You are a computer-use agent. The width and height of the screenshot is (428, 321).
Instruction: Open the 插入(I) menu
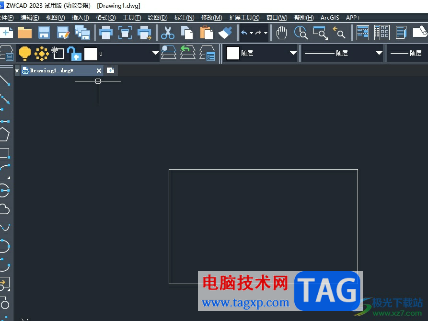pyautogui.click(x=80, y=18)
